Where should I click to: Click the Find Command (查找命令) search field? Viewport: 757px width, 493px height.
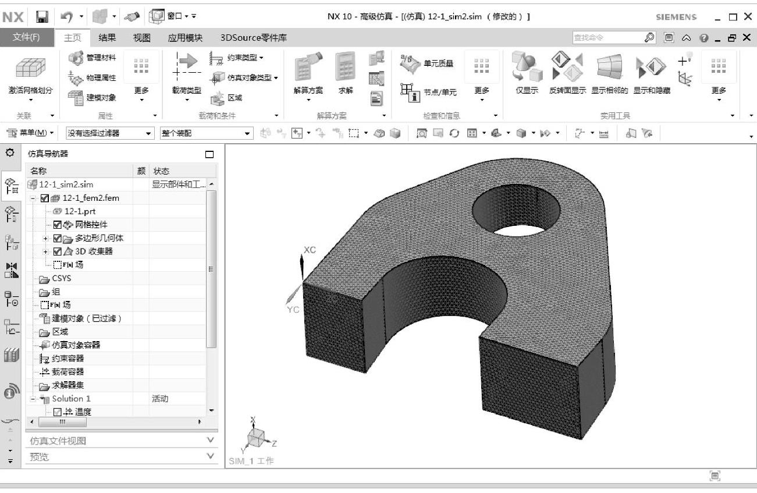(605, 38)
